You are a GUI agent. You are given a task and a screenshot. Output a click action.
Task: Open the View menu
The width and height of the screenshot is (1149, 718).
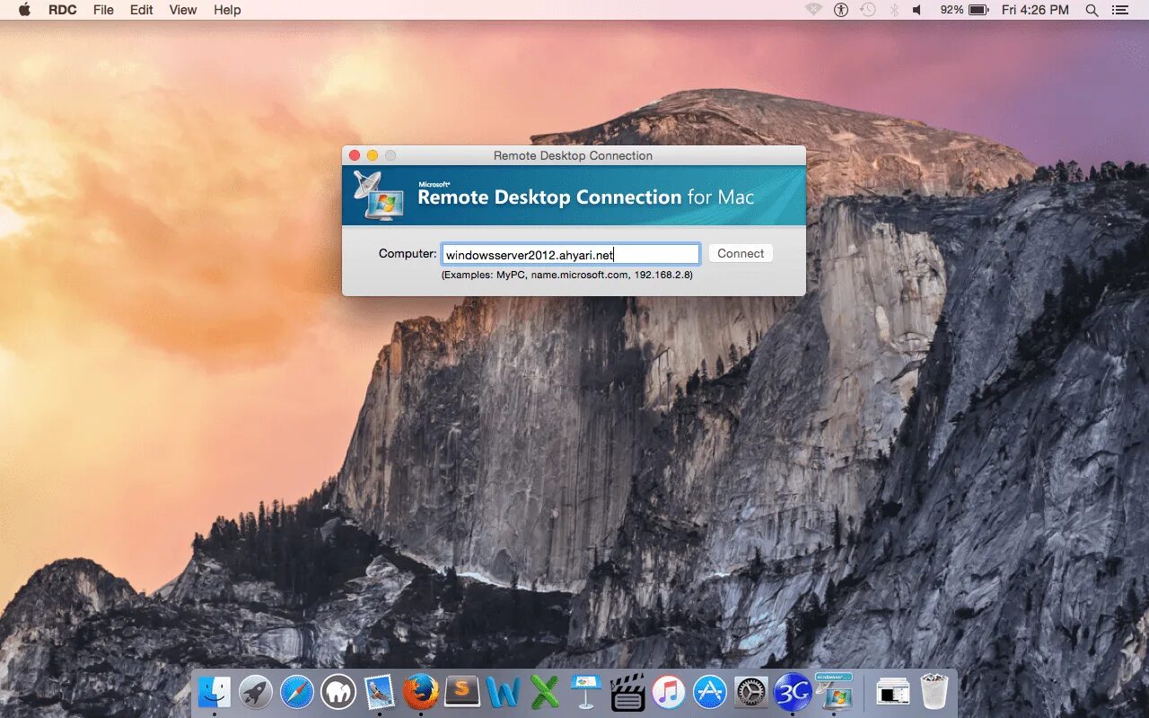183,10
